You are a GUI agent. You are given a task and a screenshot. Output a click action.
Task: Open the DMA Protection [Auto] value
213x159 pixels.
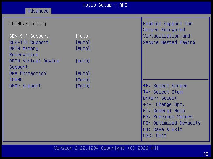click(83, 73)
